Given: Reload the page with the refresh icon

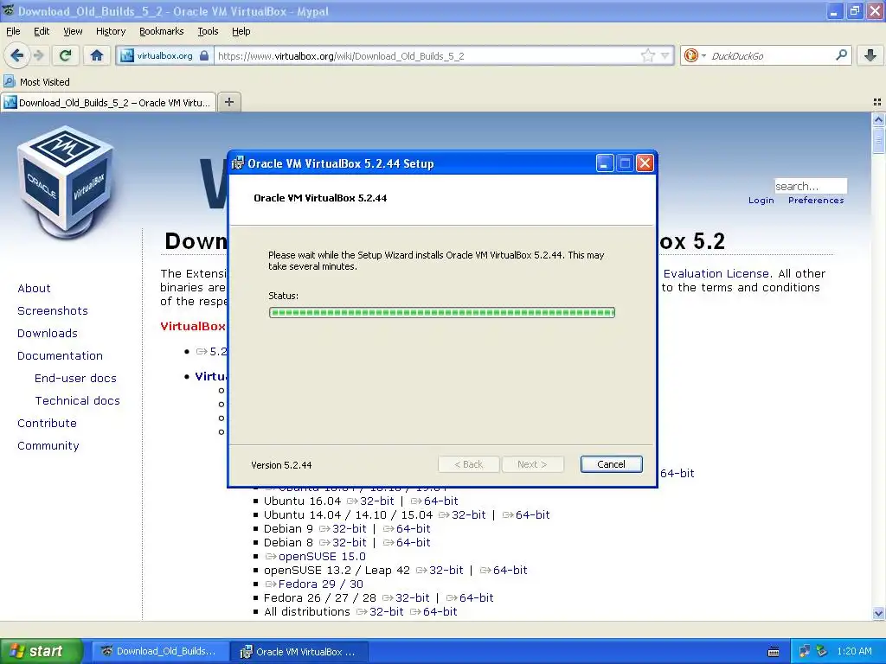Looking at the screenshot, I should (x=66, y=55).
